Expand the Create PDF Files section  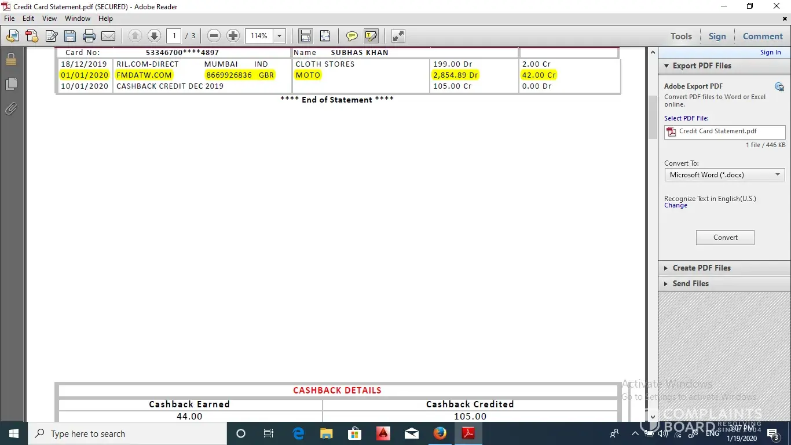701,268
